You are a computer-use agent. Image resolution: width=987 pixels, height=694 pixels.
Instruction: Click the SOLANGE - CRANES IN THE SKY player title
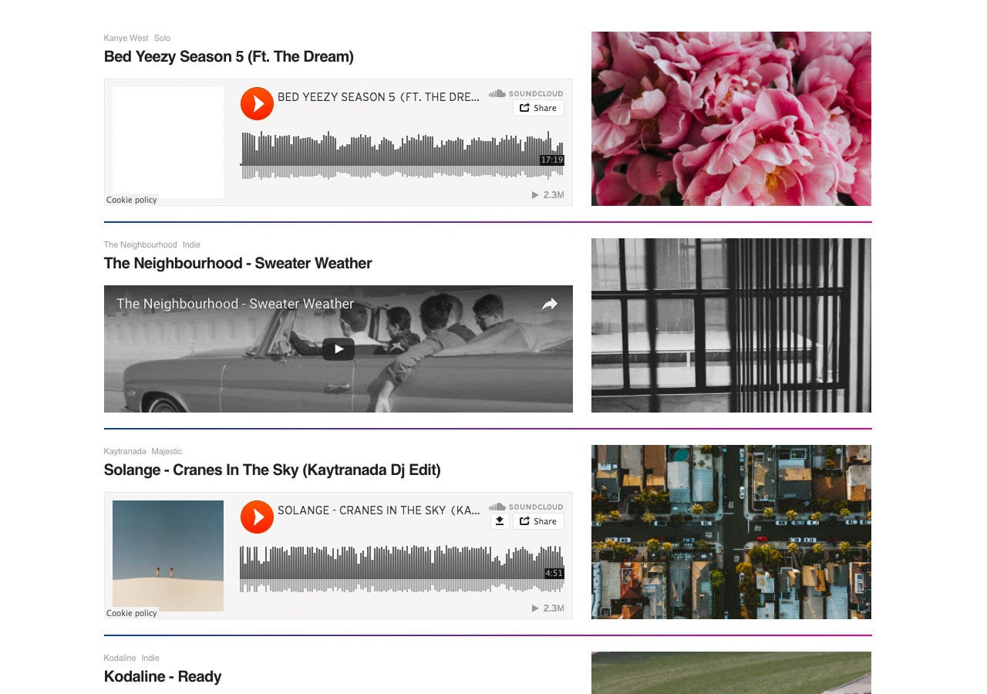coord(379,510)
